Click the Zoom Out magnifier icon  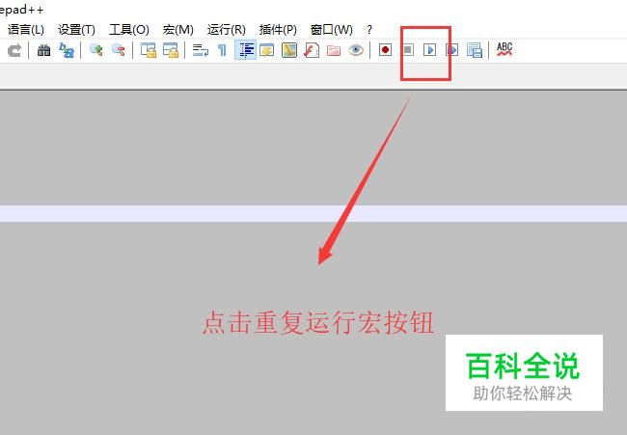pyautogui.click(x=119, y=50)
